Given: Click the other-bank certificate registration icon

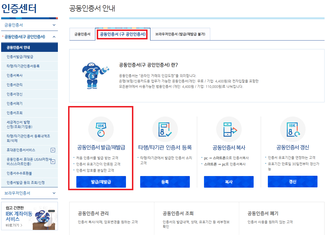Looking at the screenshot, I should tap(165, 130).
